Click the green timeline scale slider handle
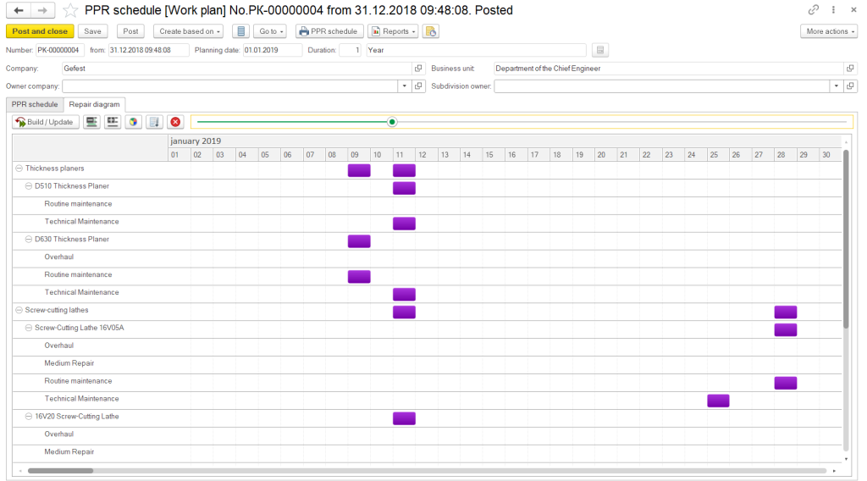The image size is (867, 481). coord(392,122)
